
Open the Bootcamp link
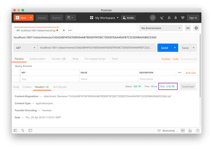coord(166,131)
